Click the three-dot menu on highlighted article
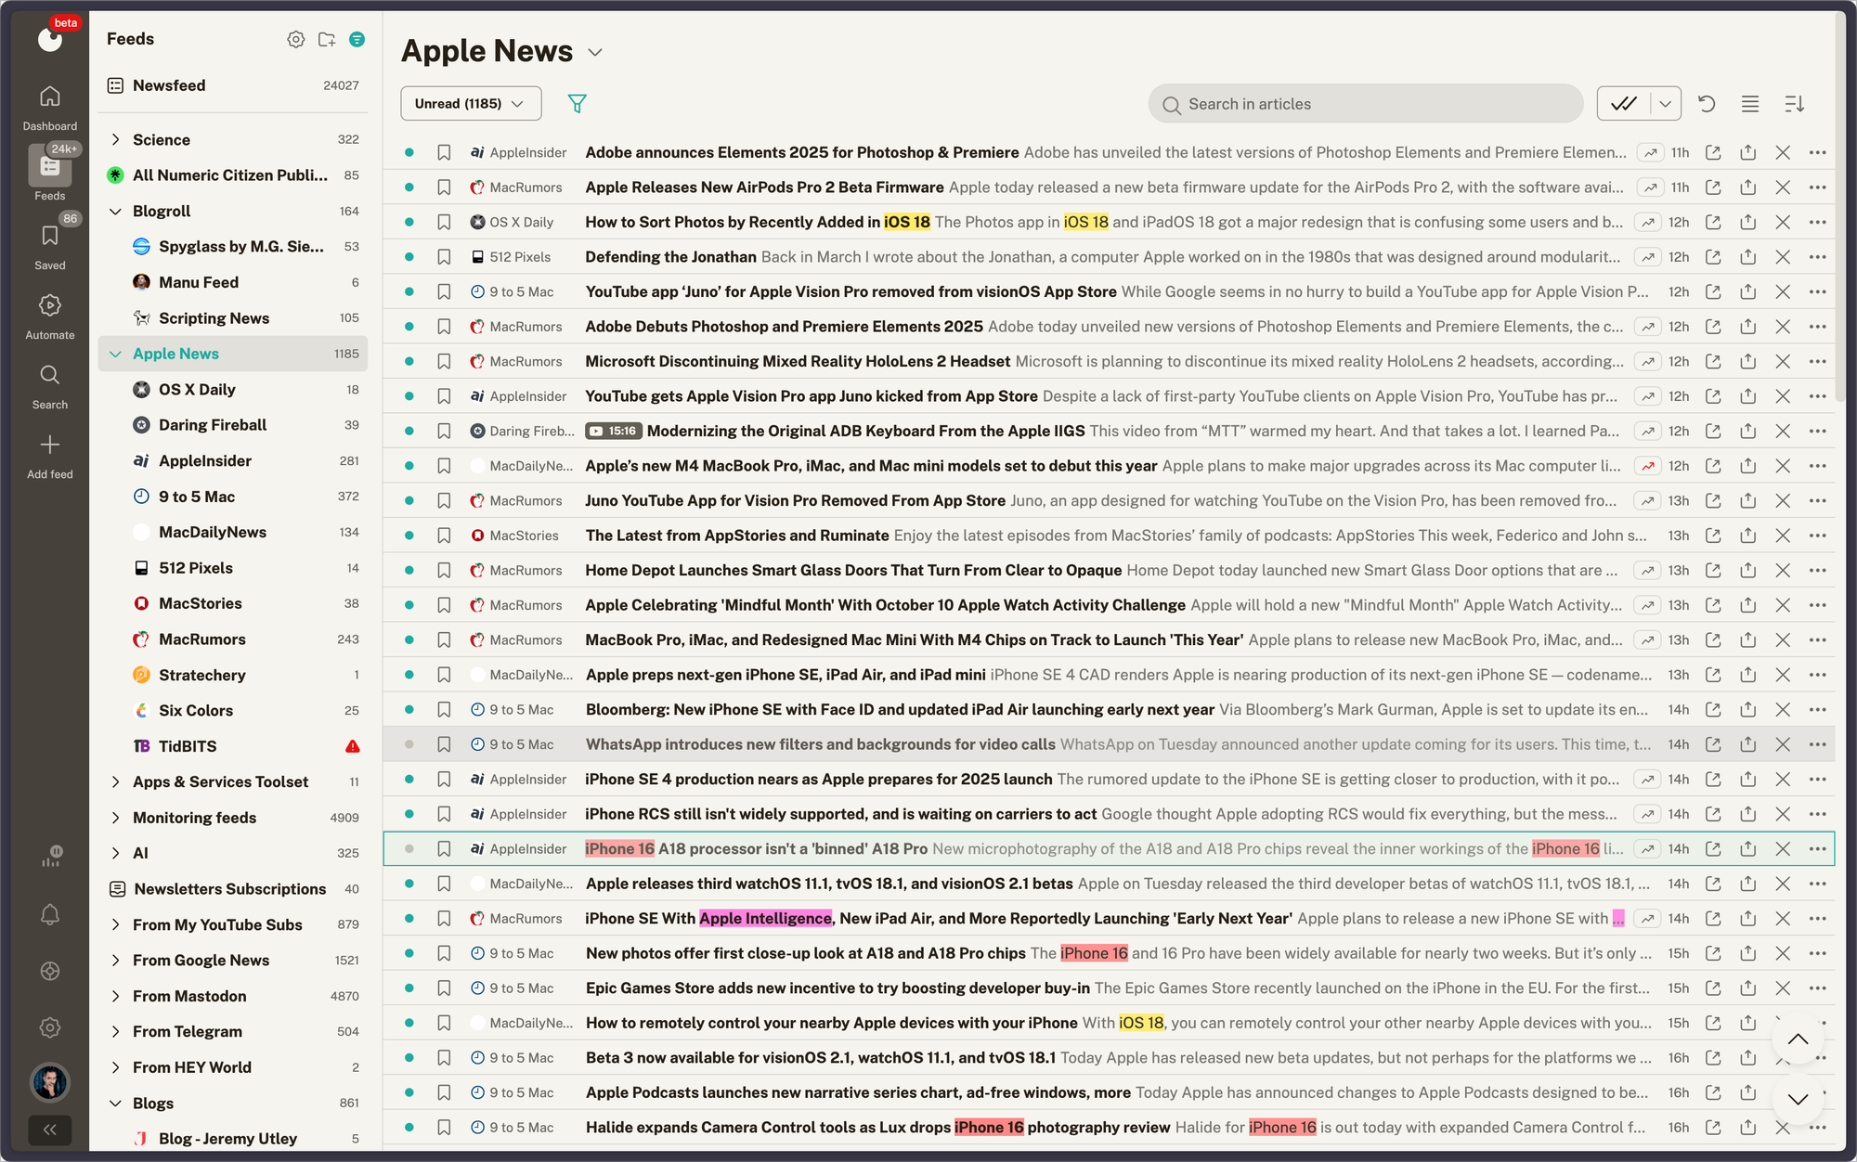Viewport: 1857px width, 1162px height. click(x=1815, y=847)
